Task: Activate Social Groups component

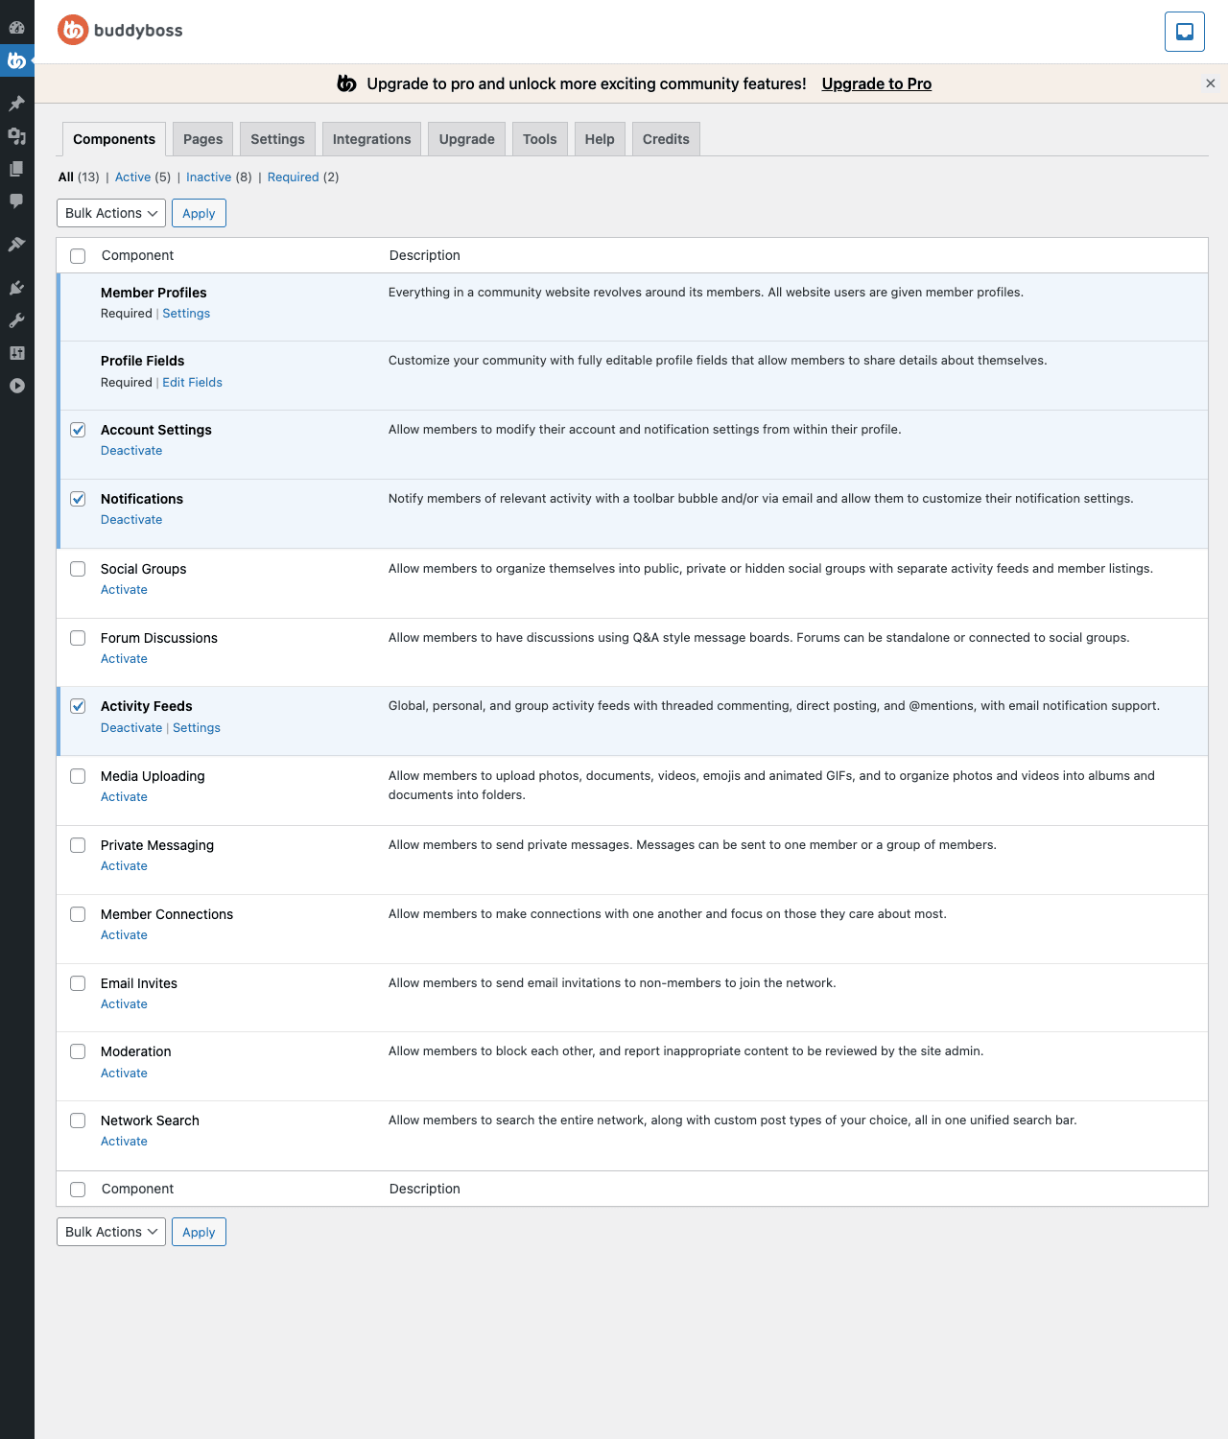Action: (x=124, y=590)
